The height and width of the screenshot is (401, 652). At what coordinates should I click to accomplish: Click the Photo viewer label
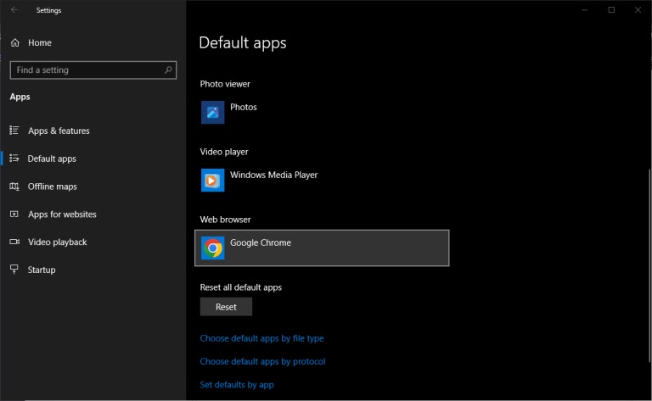point(225,84)
